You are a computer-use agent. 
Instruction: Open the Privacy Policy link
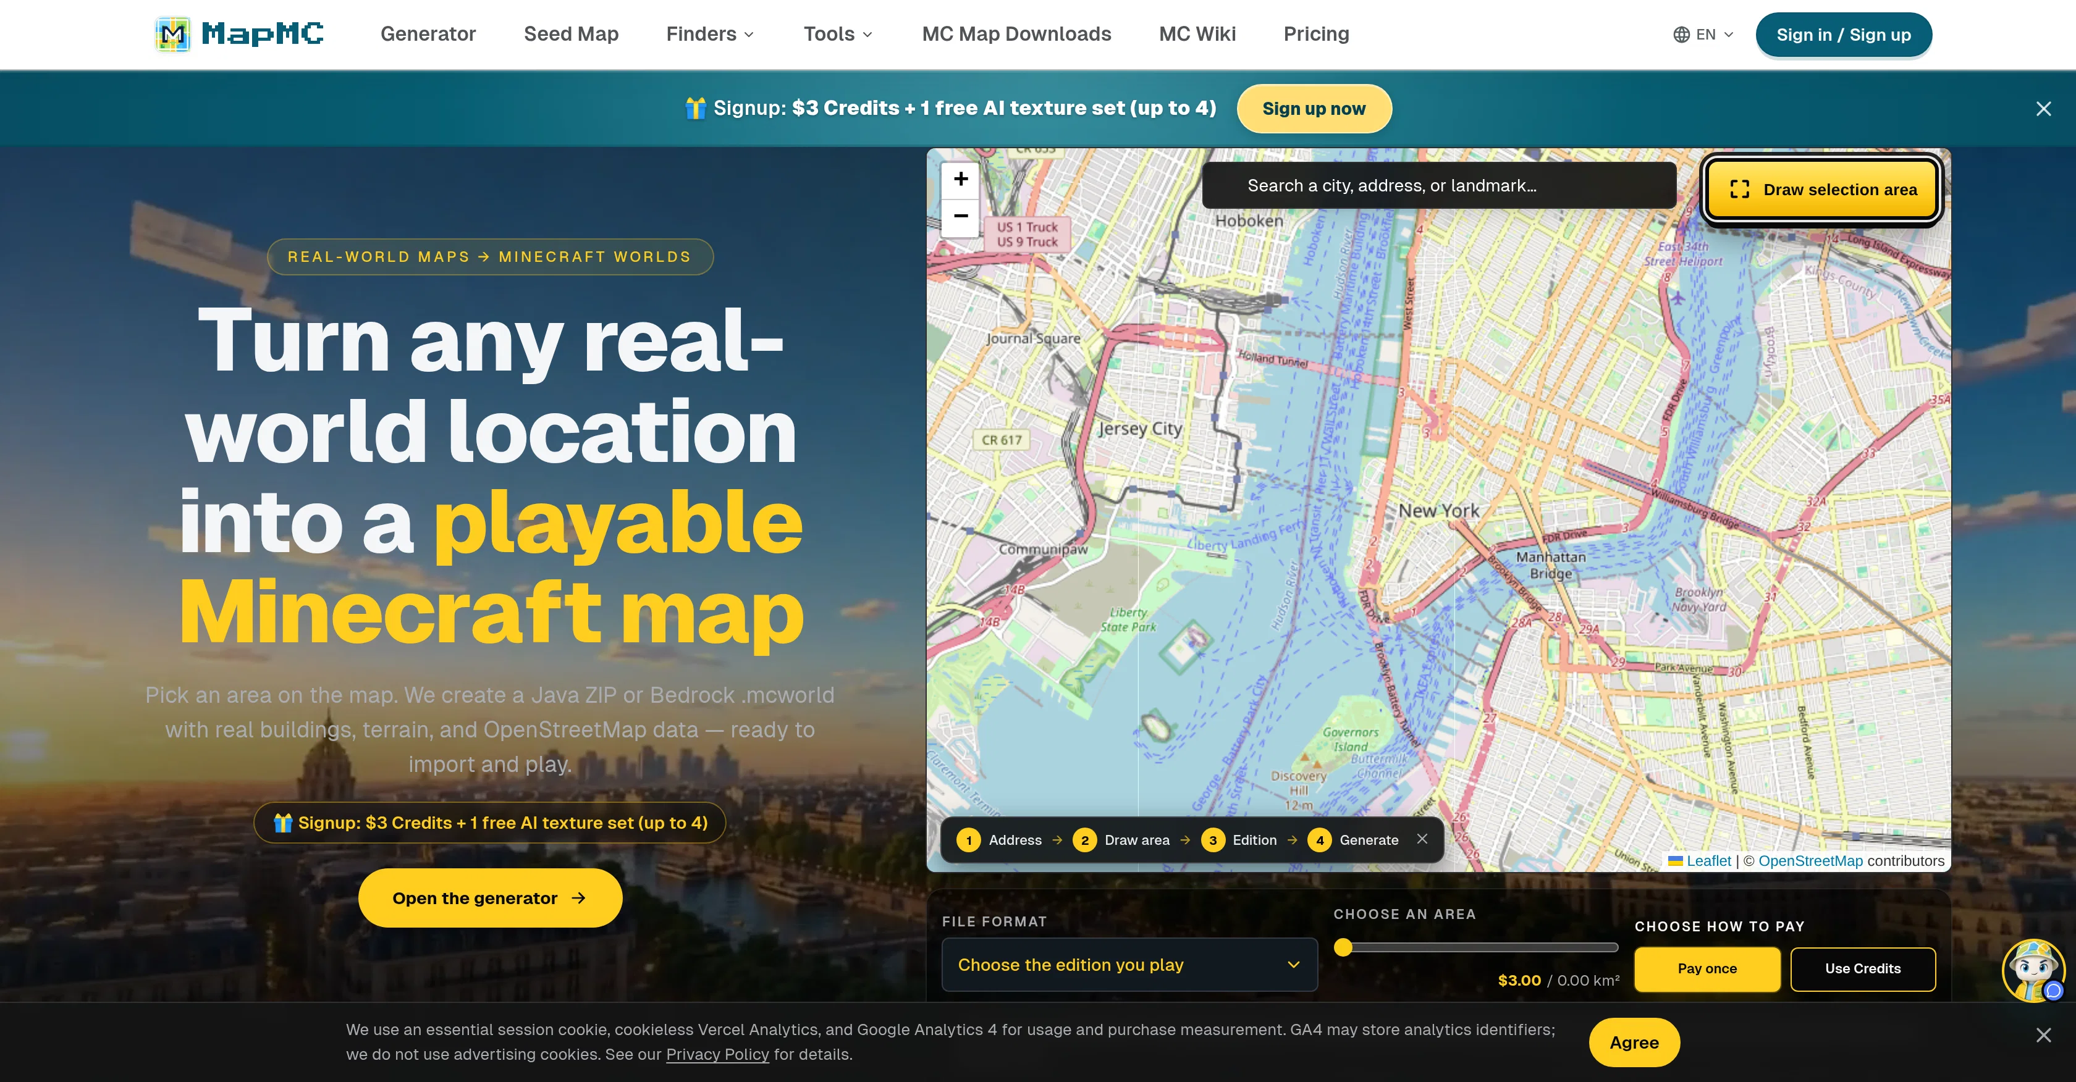pos(717,1055)
